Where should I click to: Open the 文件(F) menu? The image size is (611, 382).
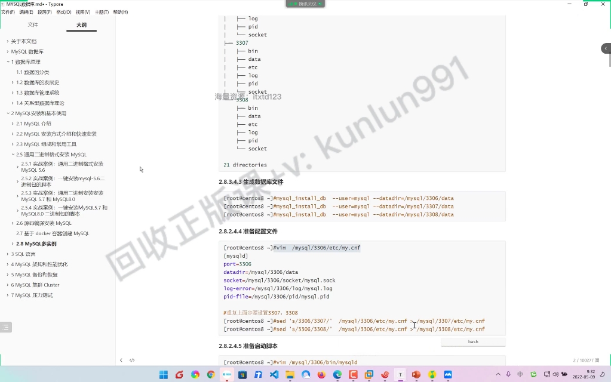coord(8,12)
